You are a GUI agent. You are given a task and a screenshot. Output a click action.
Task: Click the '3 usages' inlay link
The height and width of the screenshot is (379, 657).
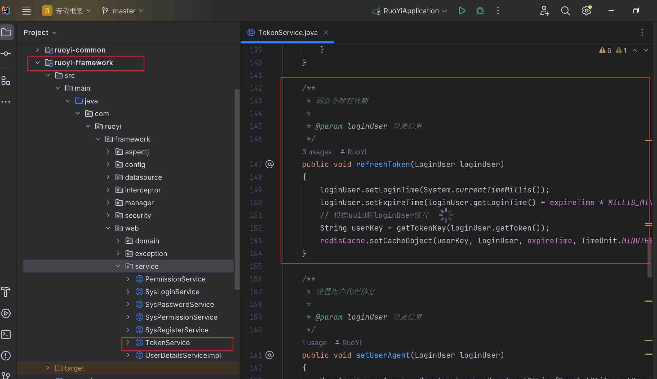pyautogui.click(x=317, y=152)
